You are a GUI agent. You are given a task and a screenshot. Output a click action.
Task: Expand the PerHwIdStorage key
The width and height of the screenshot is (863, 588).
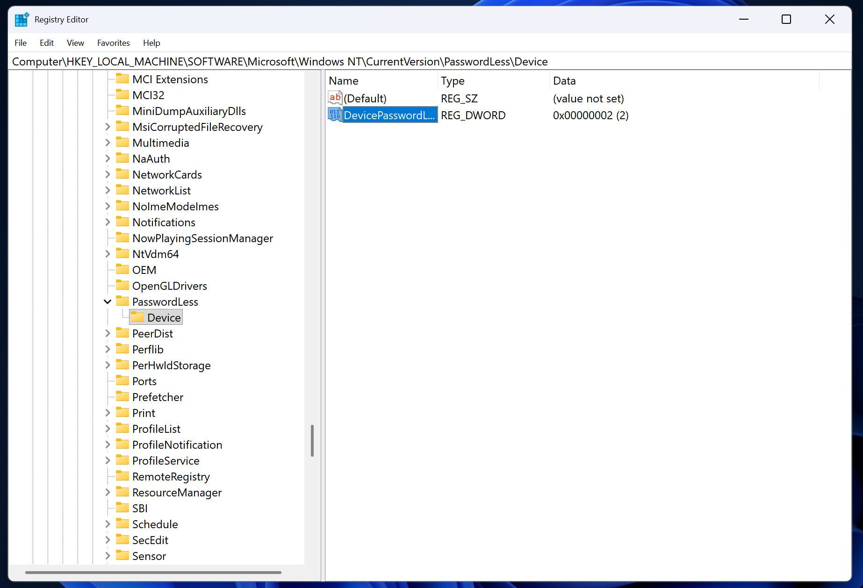(108, 365)
